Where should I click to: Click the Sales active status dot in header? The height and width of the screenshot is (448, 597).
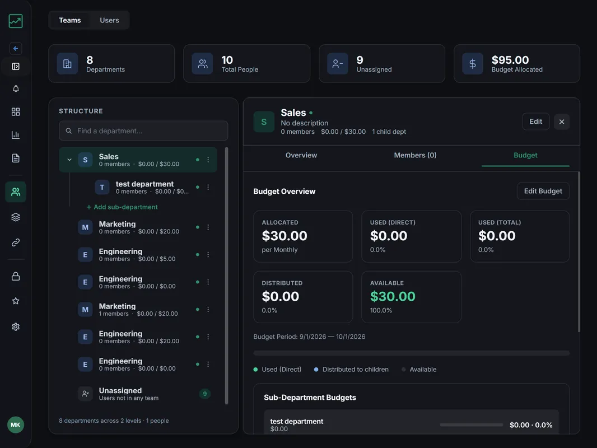311,113
